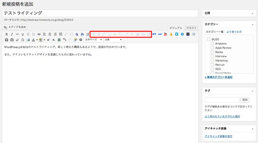Underline text with the U icon

coord(23,34)
